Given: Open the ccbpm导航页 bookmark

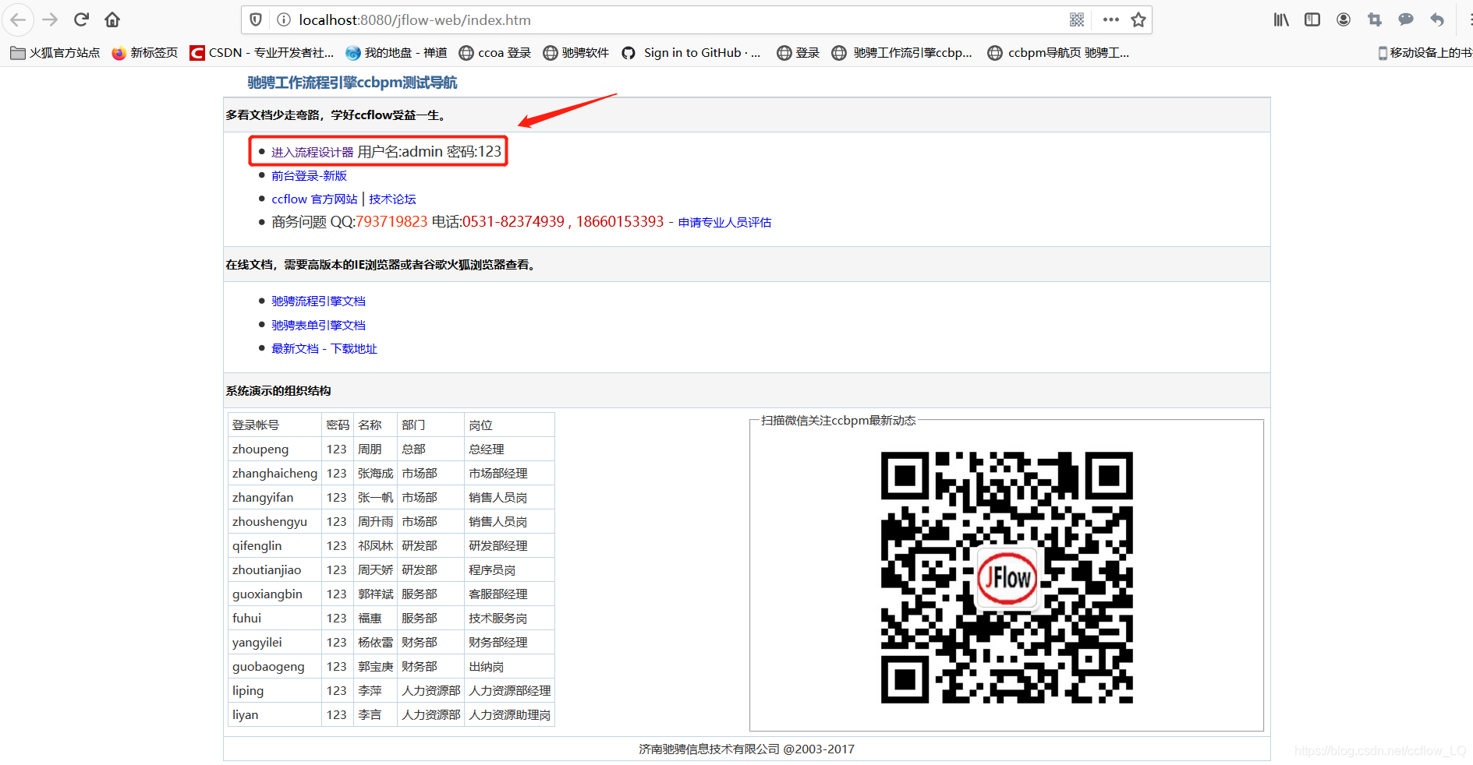Looking at the screenshot, I should [1058, 53].
